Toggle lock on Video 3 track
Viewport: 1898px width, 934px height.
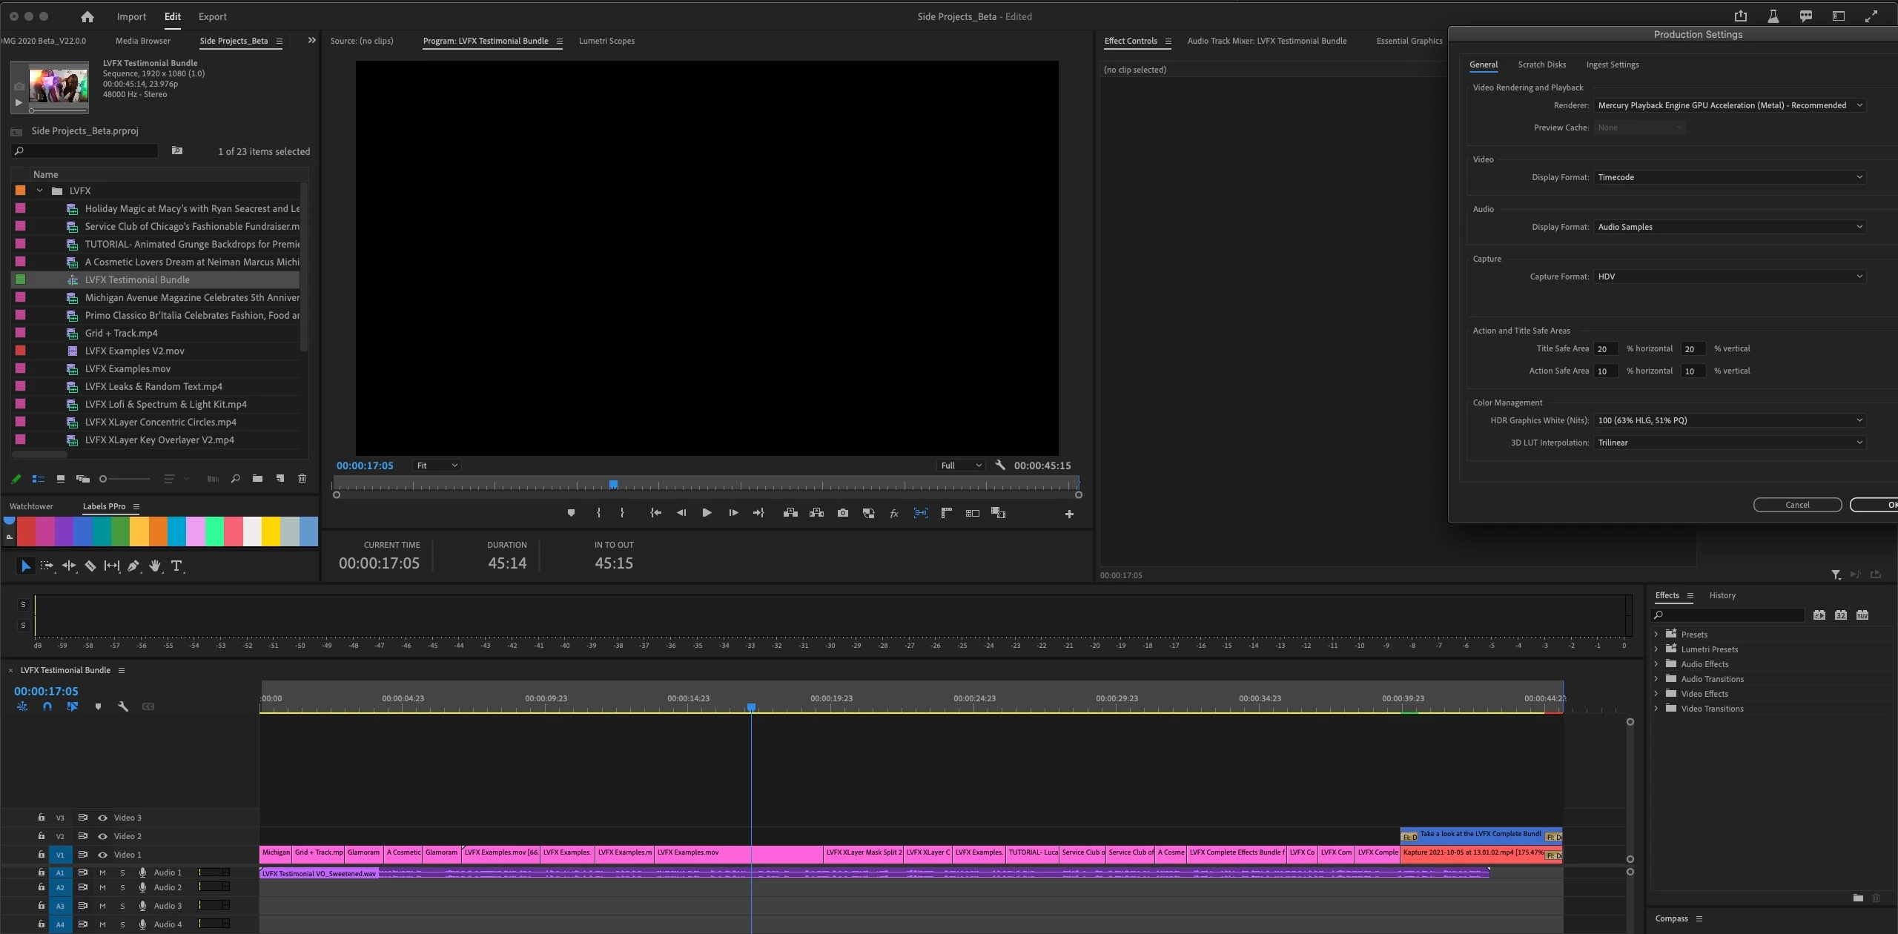click(42, 818)
